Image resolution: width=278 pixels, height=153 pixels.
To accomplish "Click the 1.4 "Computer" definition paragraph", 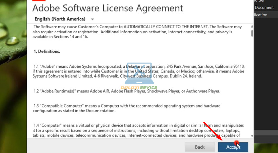I will pyautogui.click(x=139, y=131).
